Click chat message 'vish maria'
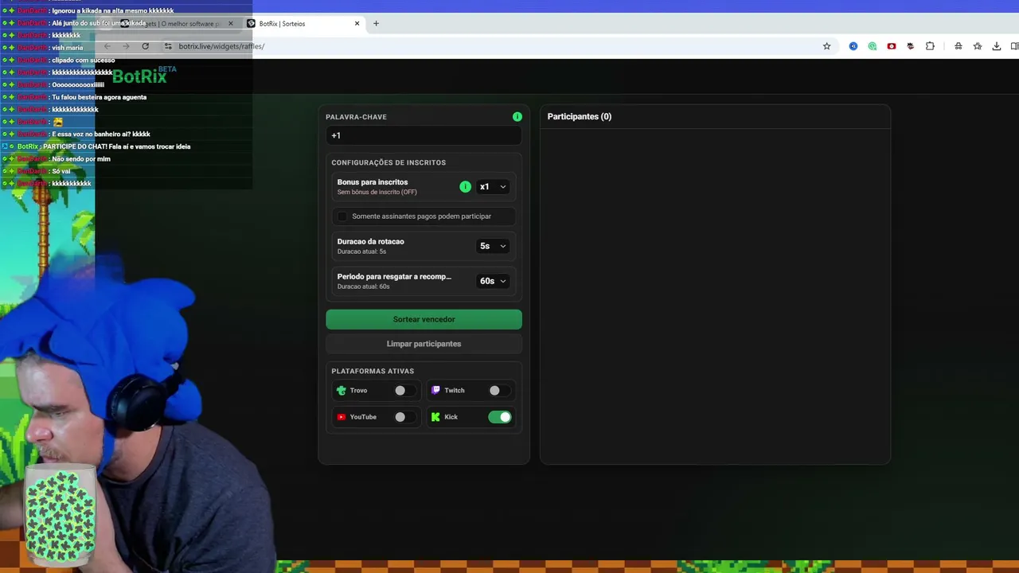 click(x=68, y=48)
